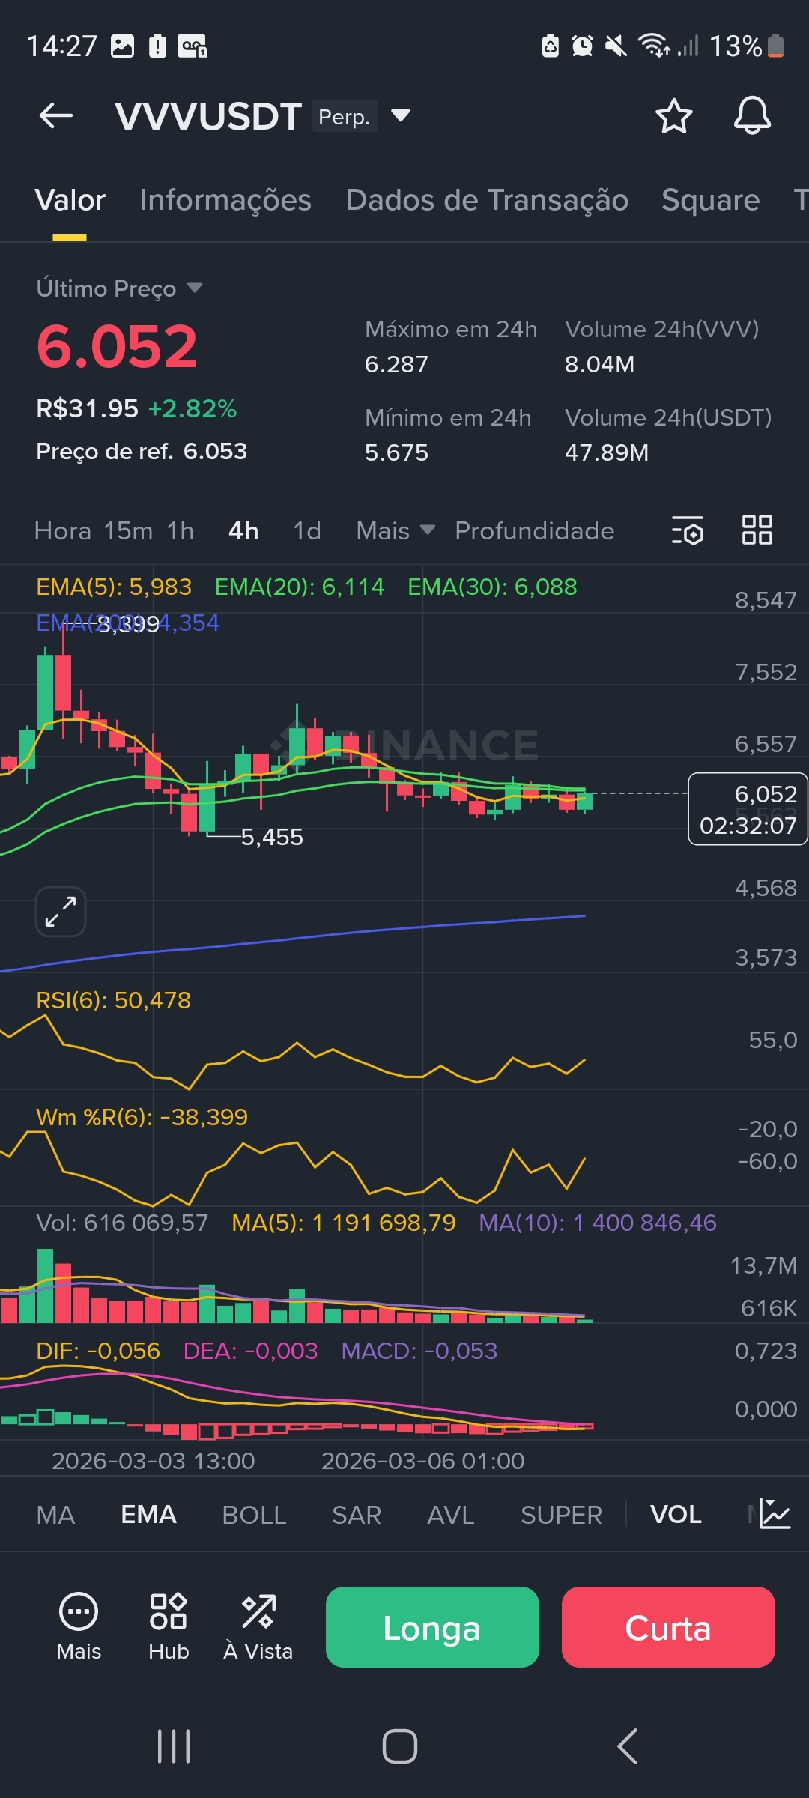809x1798 pixels.
Task: Open chart settings icon next to Profundidade
Action: [x=687, y=530]
